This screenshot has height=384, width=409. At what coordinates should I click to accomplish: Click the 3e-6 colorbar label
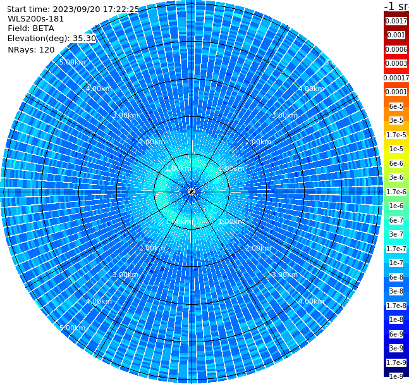(x=396, y=177)
